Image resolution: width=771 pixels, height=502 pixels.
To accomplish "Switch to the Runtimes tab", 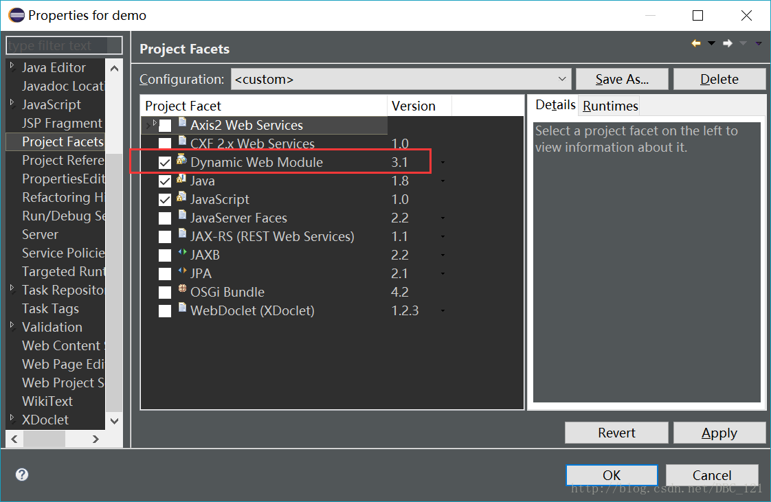I will 610,106.
